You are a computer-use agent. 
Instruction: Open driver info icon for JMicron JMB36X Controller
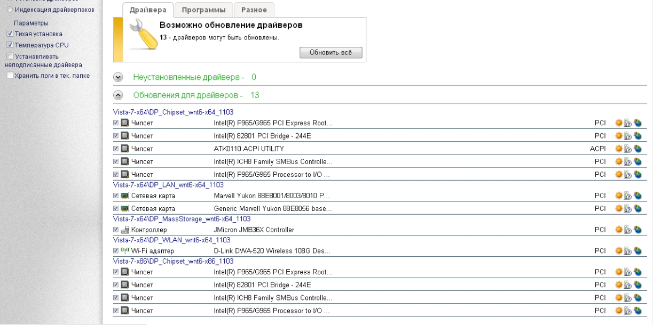pos(628,230)
